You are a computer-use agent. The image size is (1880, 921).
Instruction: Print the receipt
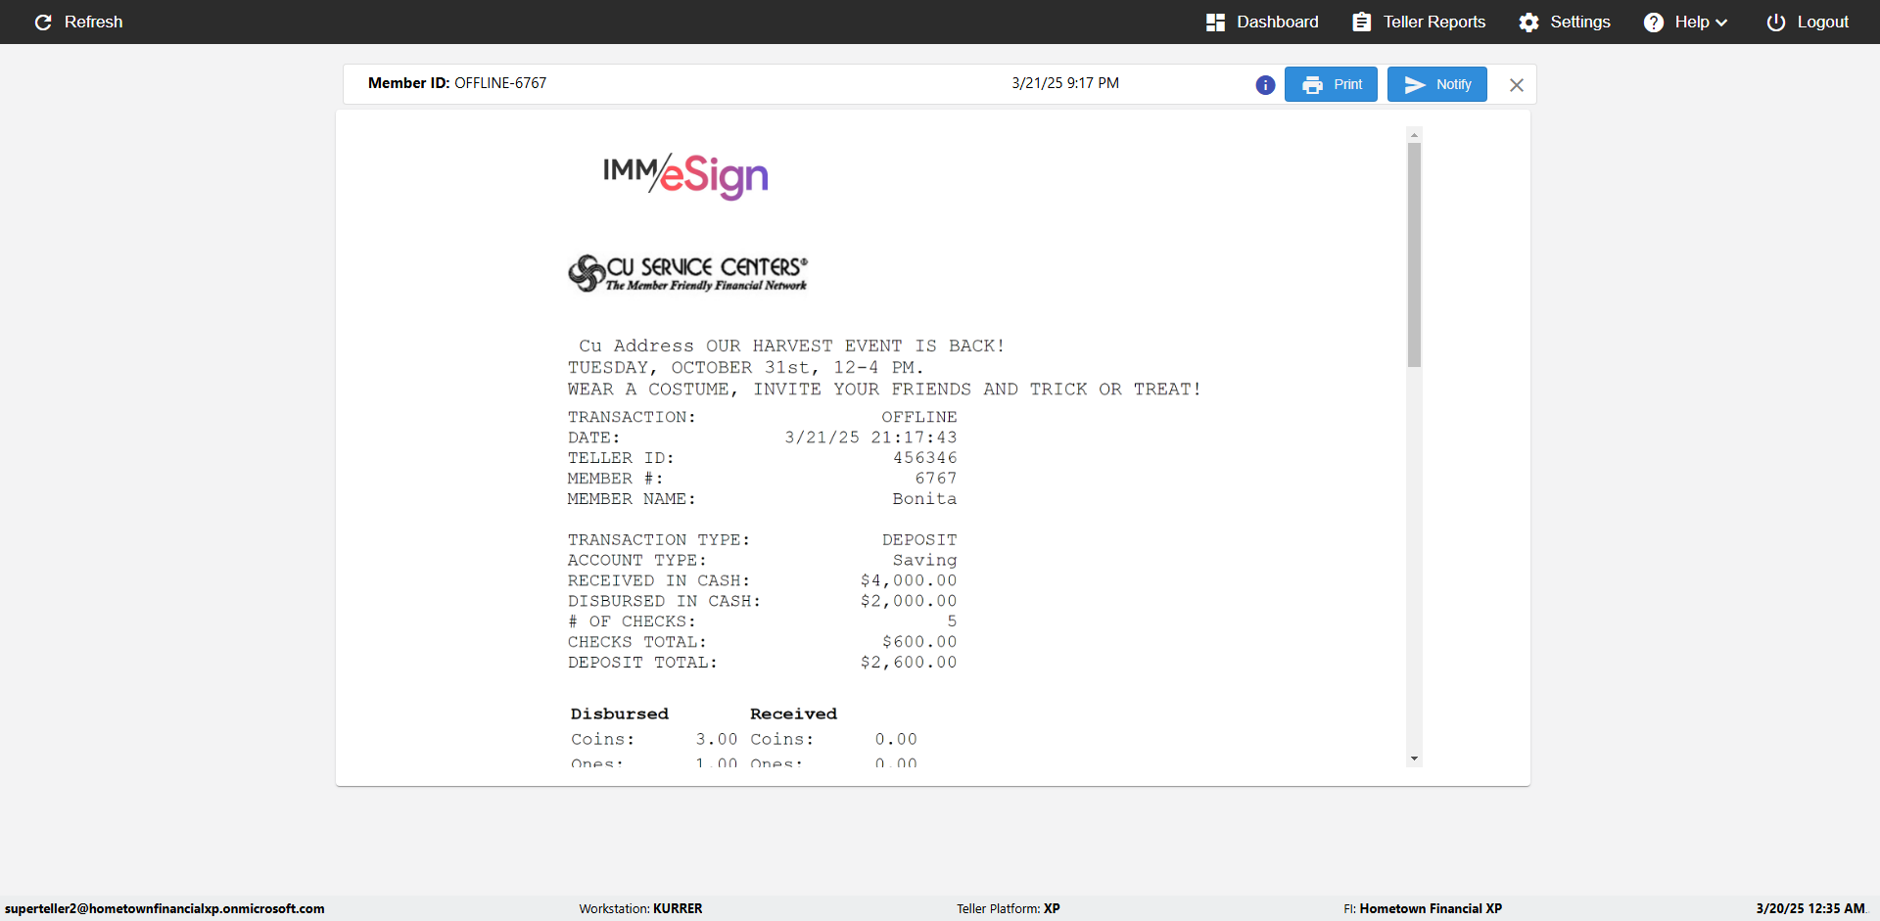(1331, 84)
